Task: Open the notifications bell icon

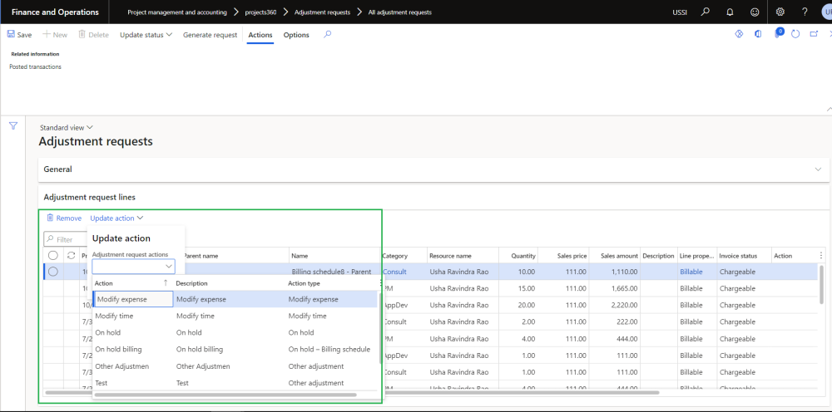Action: [730, 12]
